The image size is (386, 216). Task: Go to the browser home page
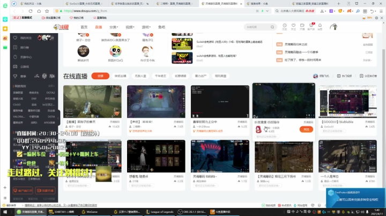(39, 11)
